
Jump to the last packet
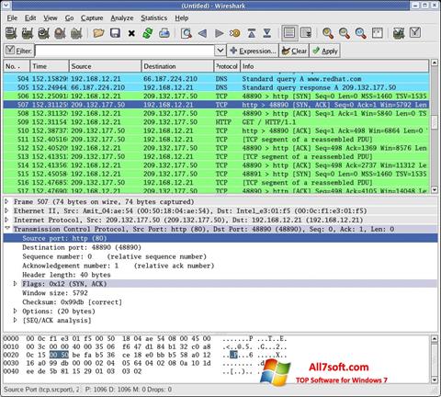click(x=267, y=33)
